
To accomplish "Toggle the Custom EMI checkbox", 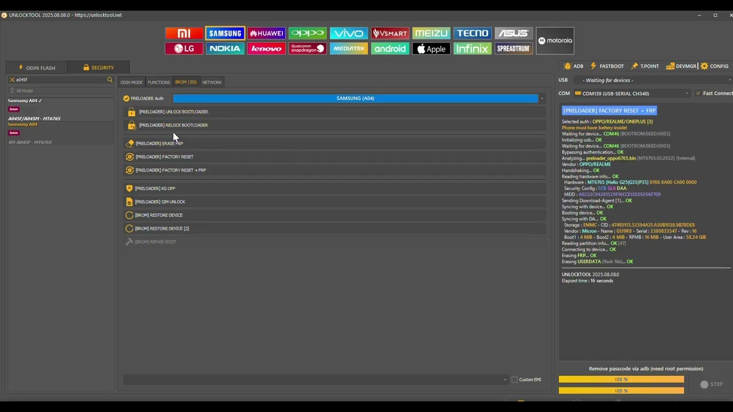I will point(514,379).
